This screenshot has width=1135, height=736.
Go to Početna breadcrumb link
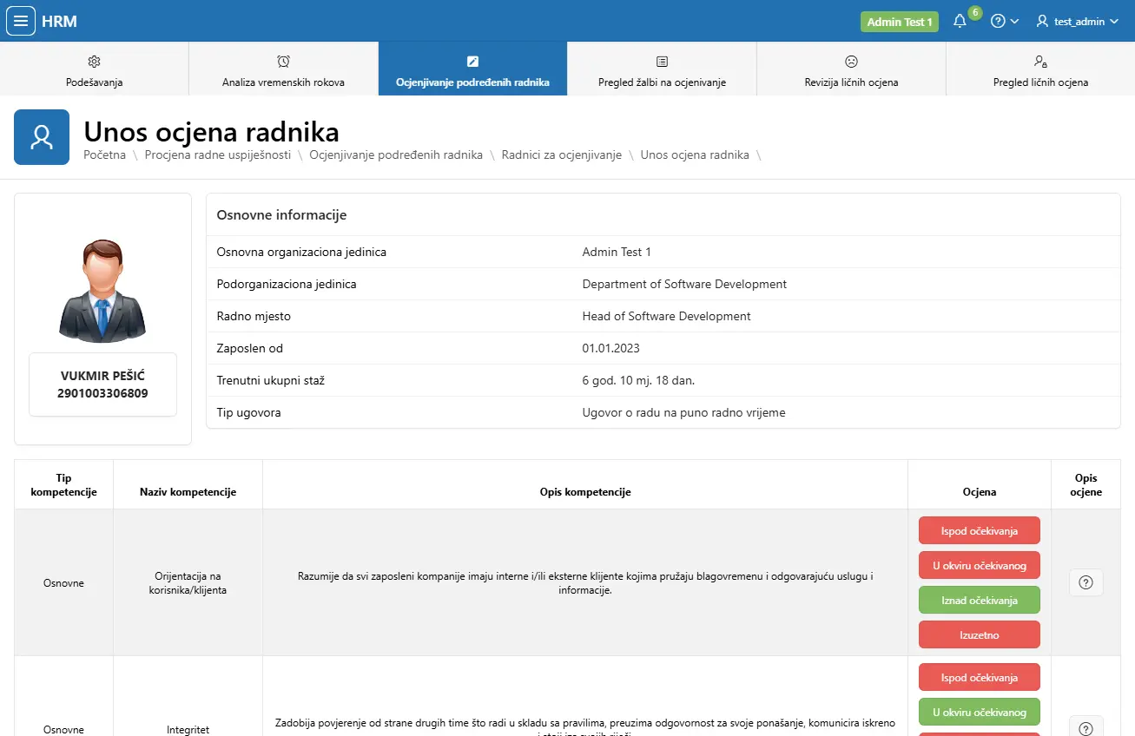(x=104, y=155)
